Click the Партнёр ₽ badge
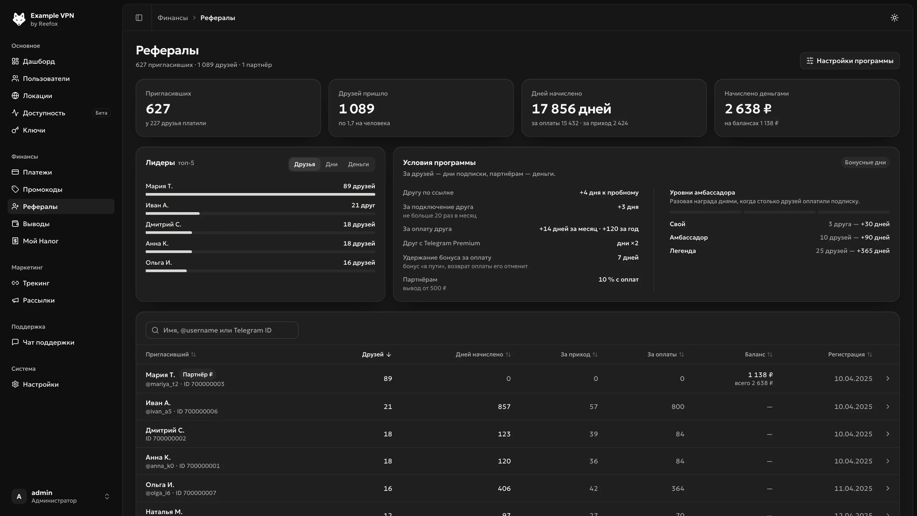Image resolution: width=917 pixels, height=516 pixels. click(x=197, y=374)
